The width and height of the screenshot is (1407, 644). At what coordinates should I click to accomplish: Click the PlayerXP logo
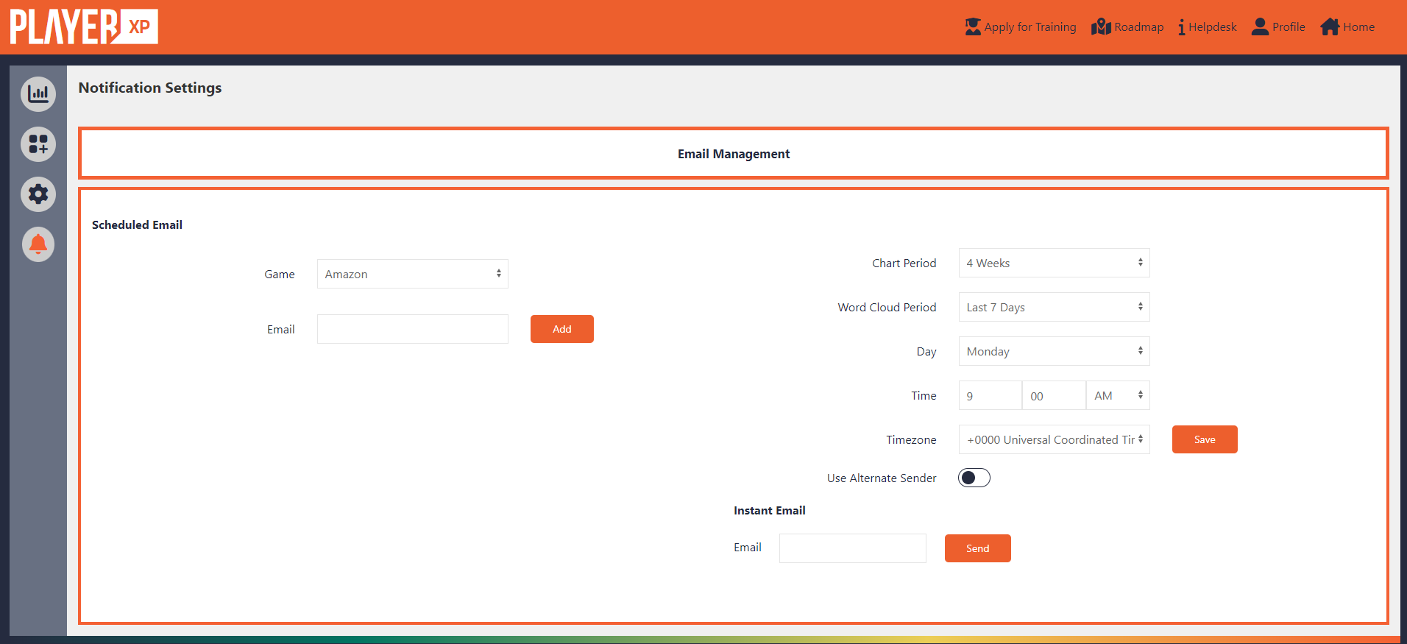(x=84, y=26)
